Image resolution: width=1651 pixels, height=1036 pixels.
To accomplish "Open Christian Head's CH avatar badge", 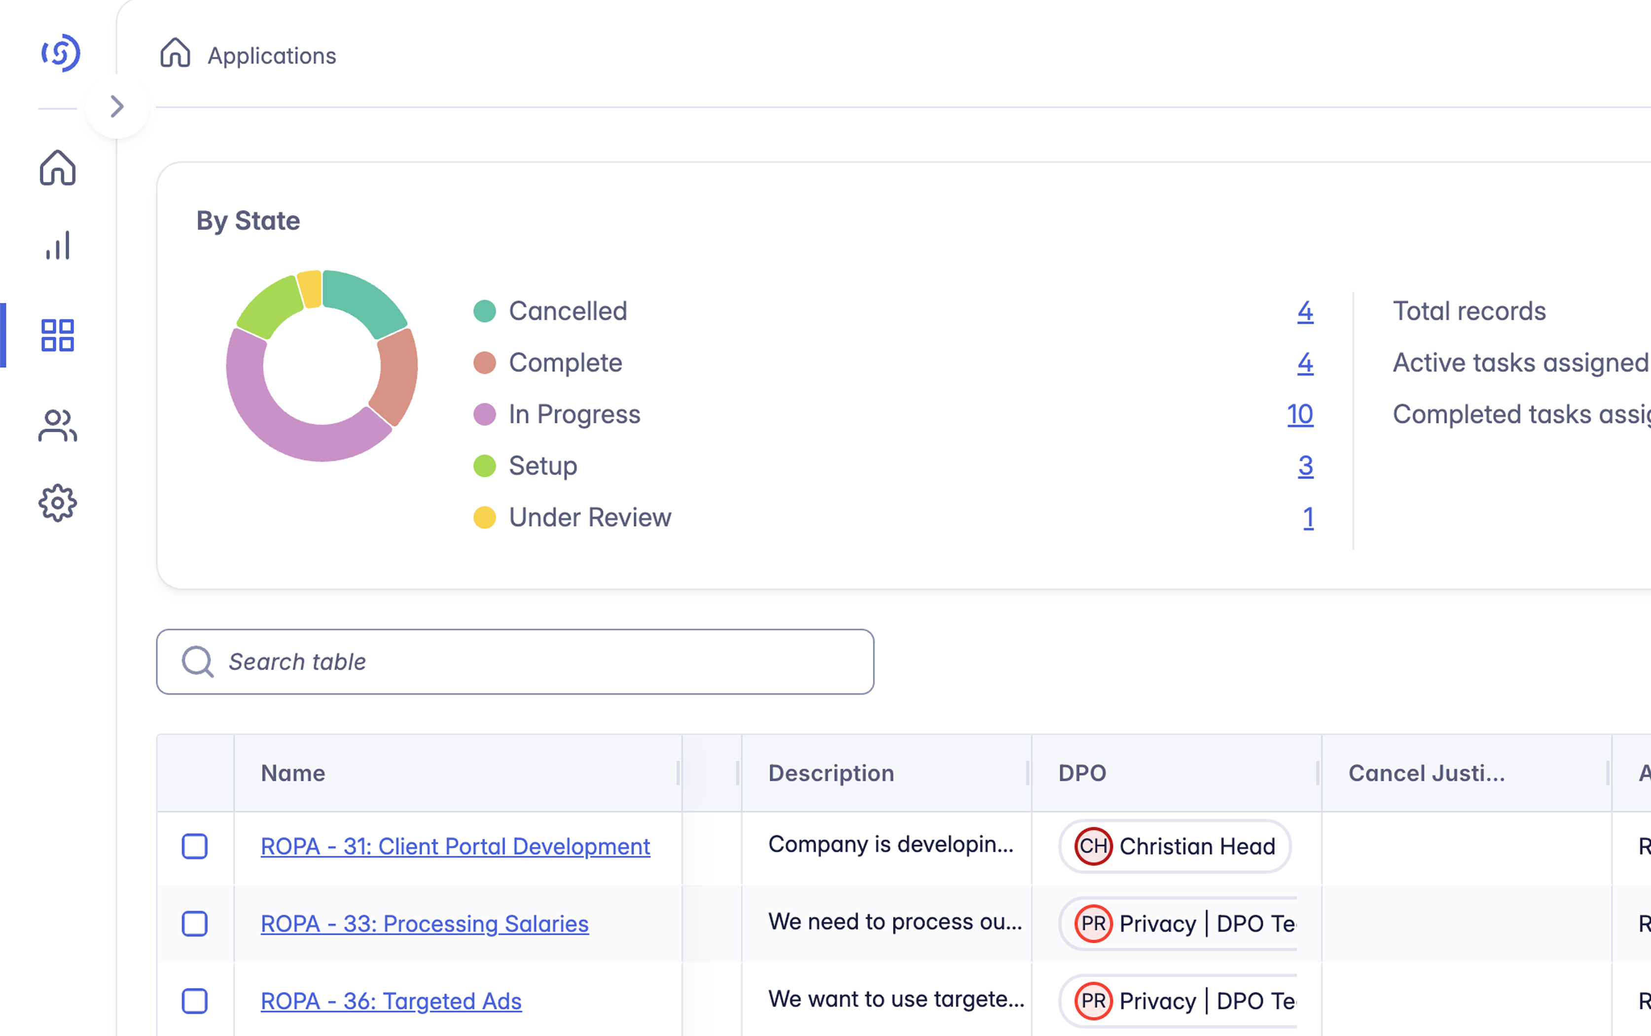I will (1094, 846).
